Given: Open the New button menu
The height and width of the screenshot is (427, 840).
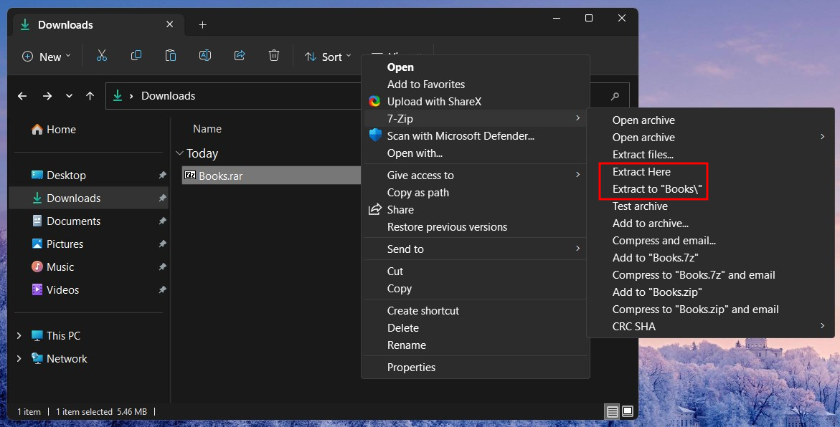Looking at the screenshot, I should click(47, 57).
